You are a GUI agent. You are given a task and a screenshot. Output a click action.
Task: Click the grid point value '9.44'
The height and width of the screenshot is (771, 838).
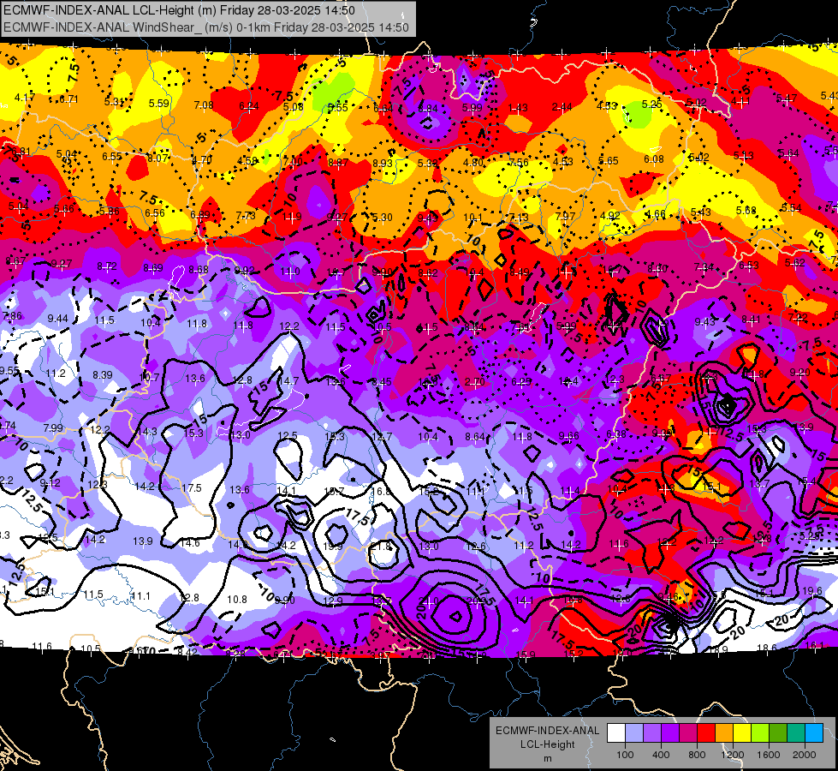[x=57, y=319]
